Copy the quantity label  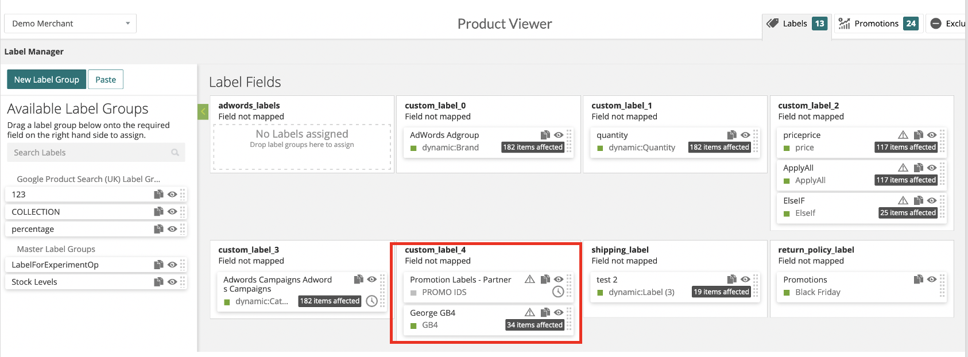732,135
